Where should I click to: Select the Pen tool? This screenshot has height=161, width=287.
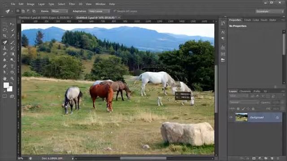[5, 66]
